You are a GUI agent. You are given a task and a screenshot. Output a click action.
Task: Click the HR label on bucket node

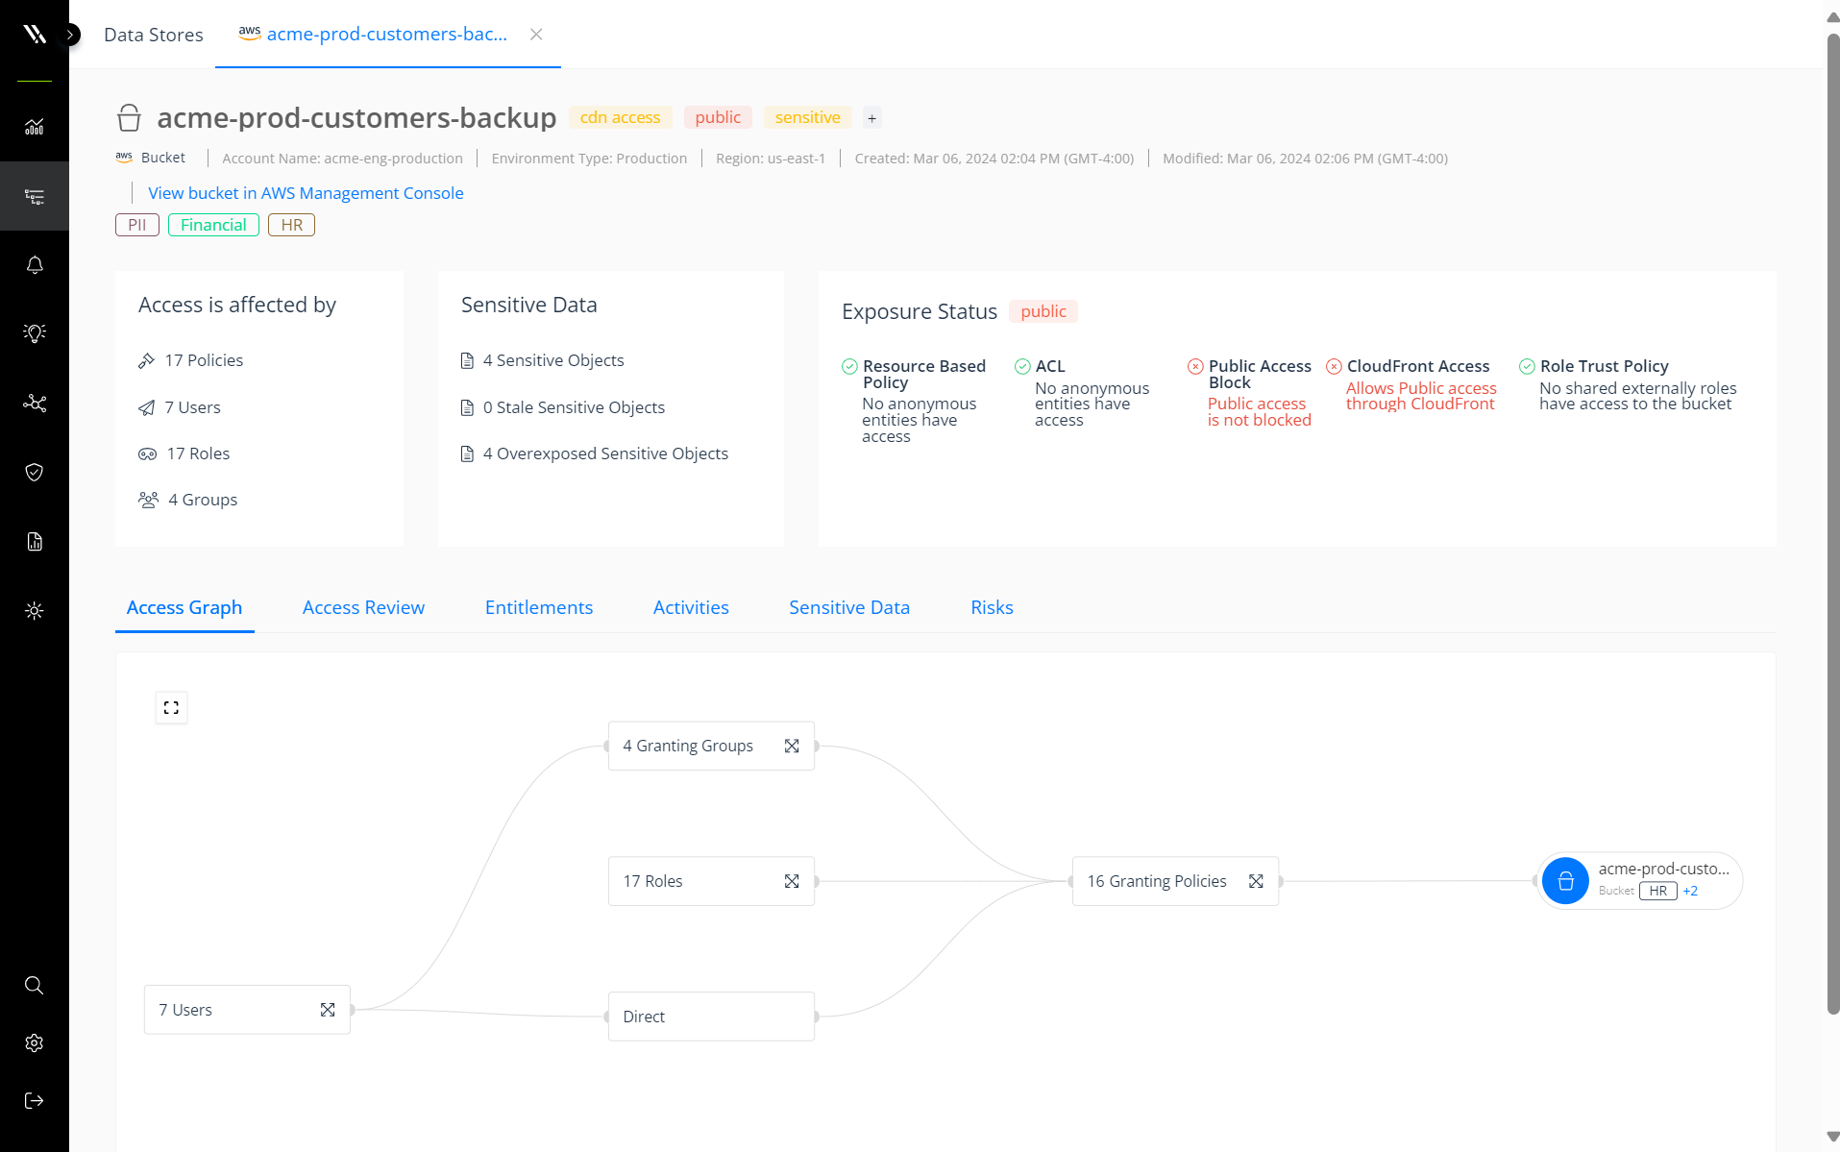(1658, 891)
